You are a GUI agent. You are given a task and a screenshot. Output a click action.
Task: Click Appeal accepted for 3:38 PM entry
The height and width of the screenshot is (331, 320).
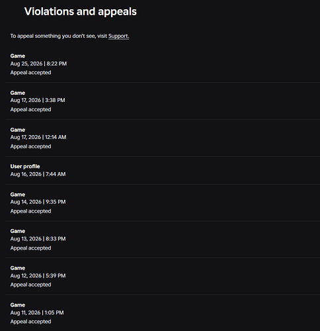(x=30, y=109)
